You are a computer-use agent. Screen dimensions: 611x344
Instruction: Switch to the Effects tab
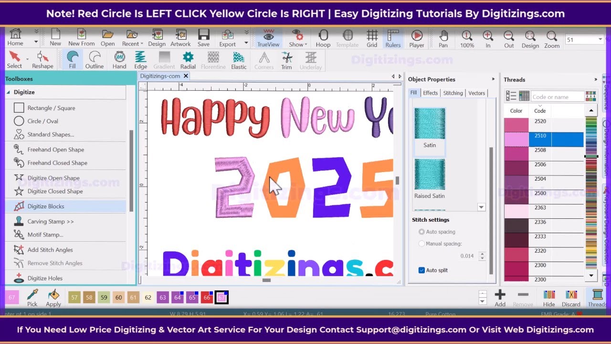[430, 93]
